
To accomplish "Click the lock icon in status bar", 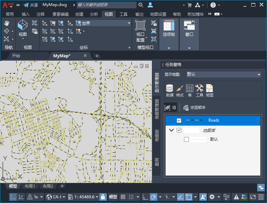I will click(103, 197).
